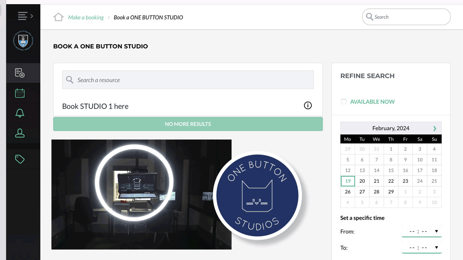463x260 pixels.
Task: Open the calendar sidebar icon
Action: tap(20, 93)
